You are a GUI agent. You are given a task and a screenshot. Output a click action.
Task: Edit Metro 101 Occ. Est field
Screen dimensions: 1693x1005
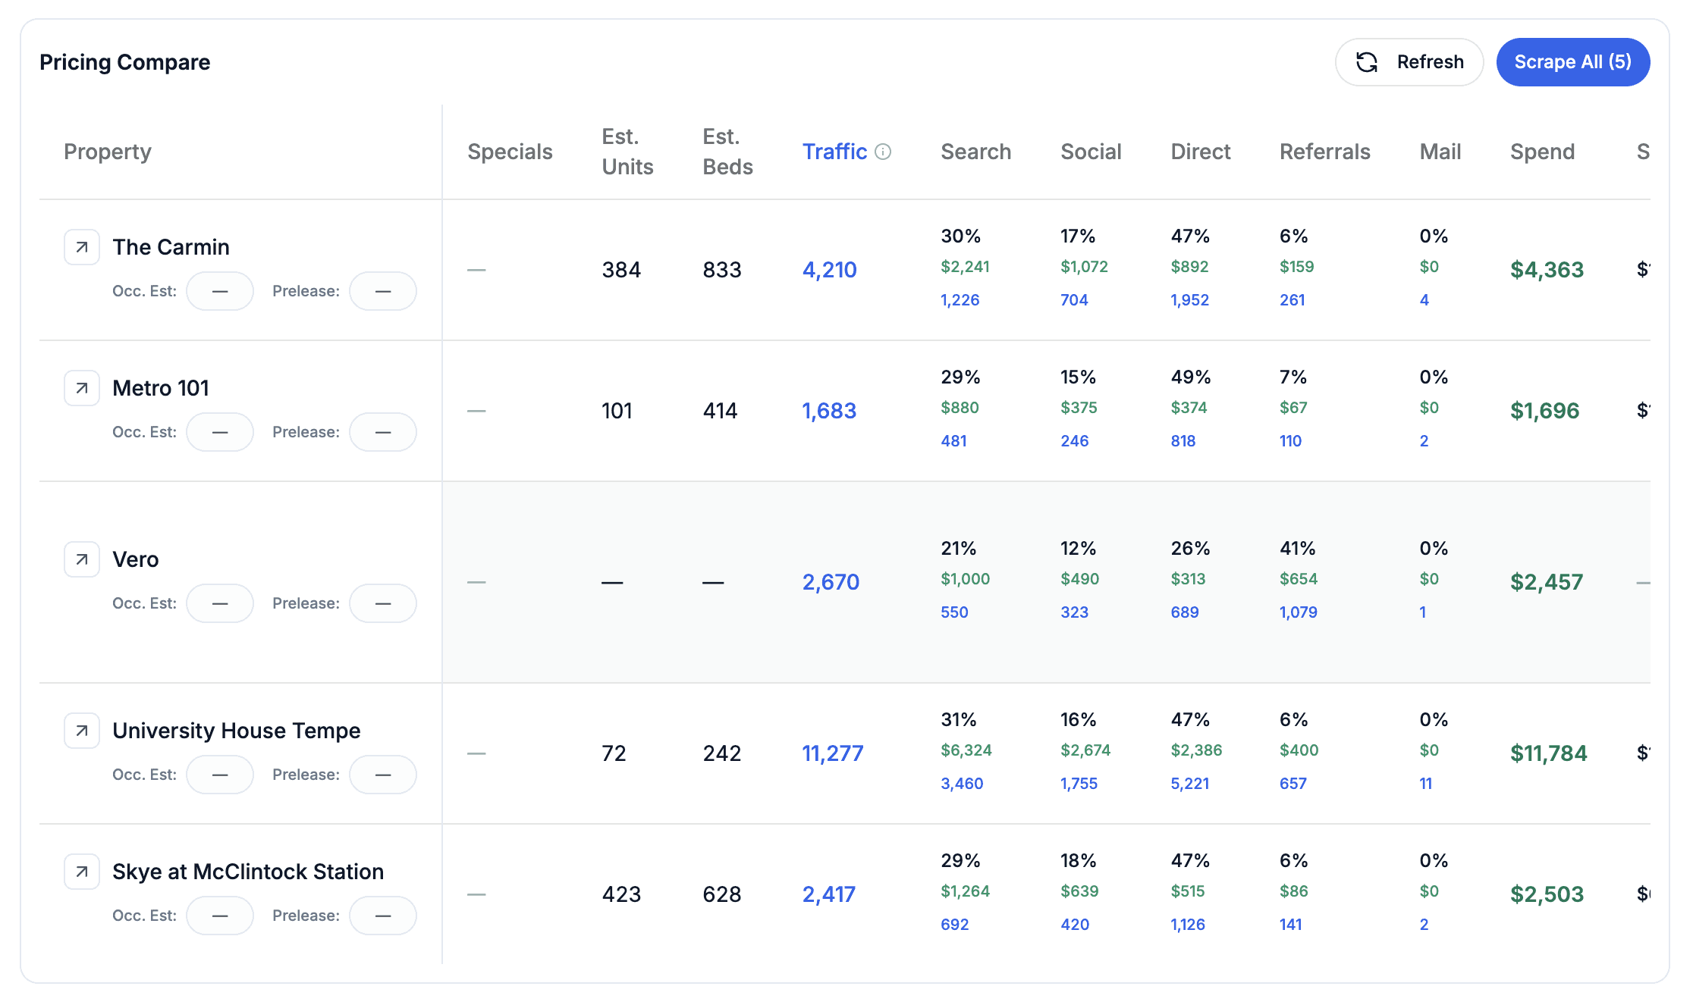(220, 432)
